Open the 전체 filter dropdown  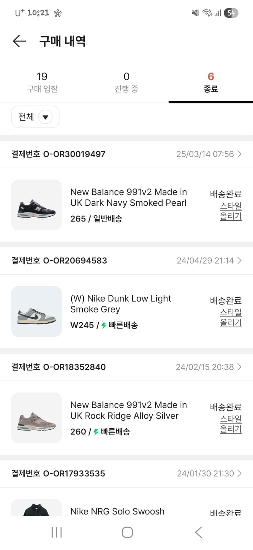tap(35, 117)
